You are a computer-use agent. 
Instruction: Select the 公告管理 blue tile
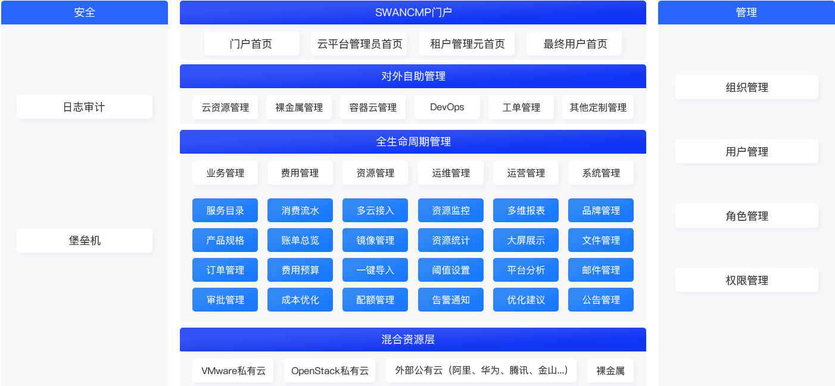pyautogui.click(x=601, y=300)
